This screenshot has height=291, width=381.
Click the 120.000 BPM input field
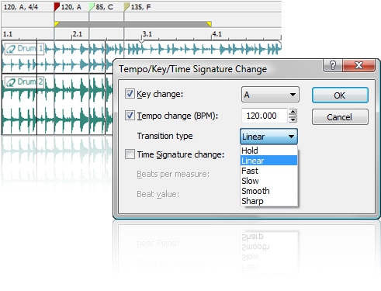pyautogui.click(x=265, y=116)
